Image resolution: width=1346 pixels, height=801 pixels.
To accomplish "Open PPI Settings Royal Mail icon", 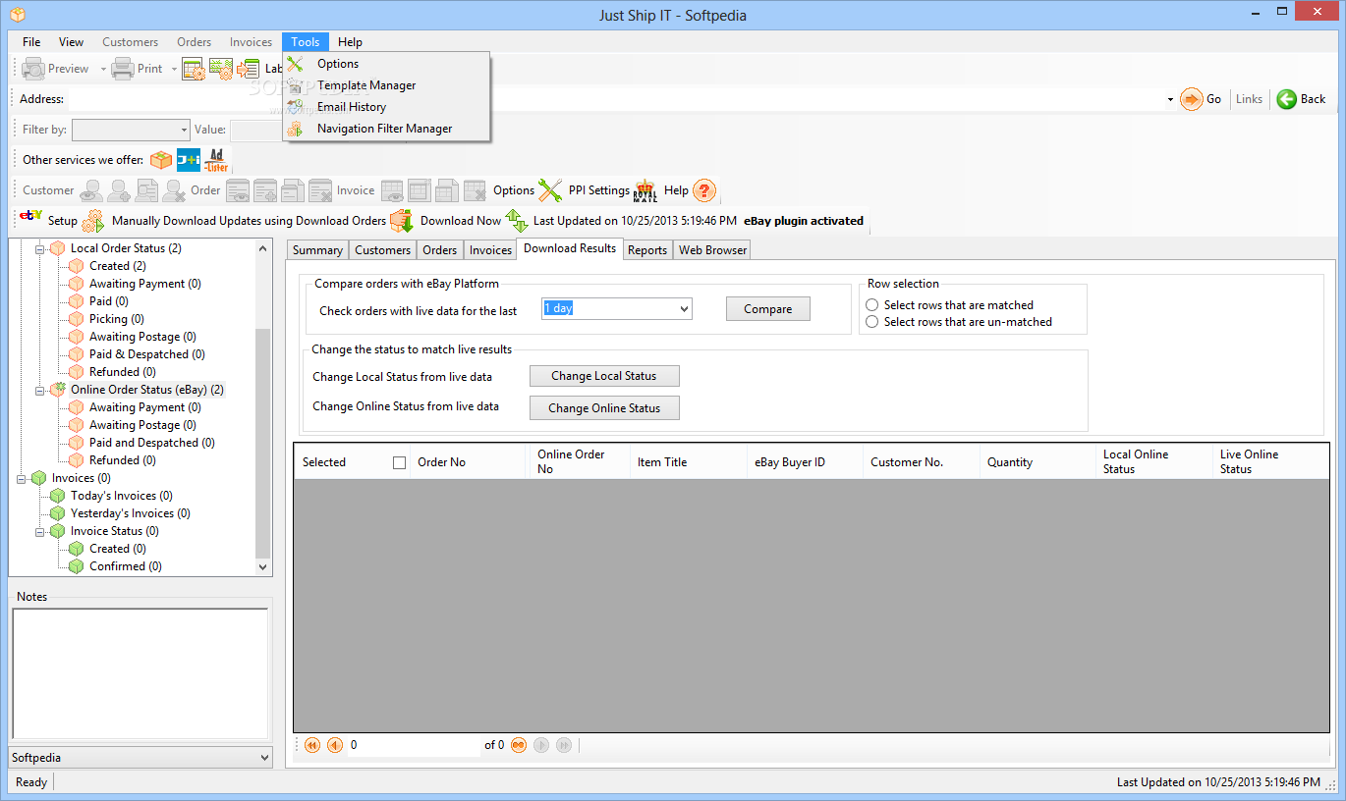I will 645,190.
